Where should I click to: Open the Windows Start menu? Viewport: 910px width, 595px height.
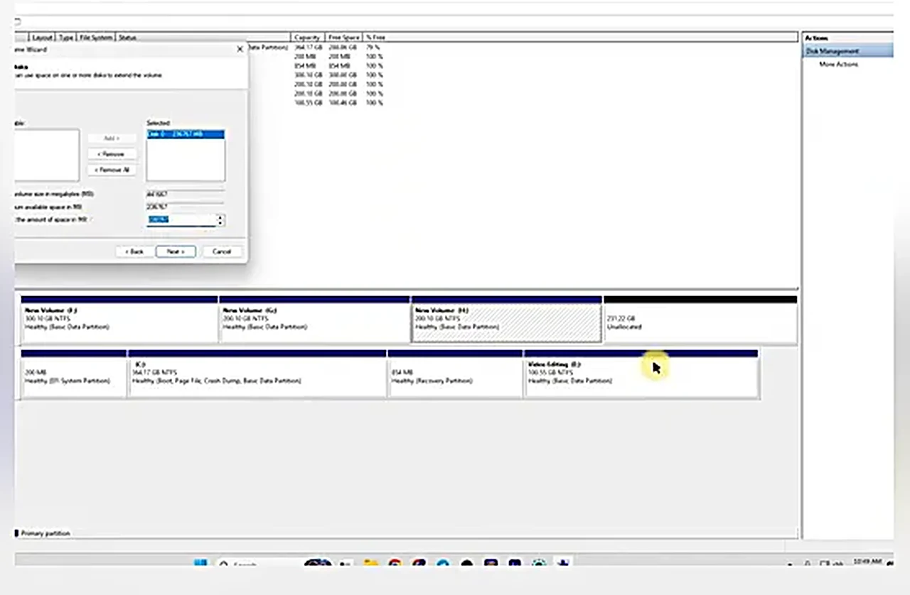[200, 564]
